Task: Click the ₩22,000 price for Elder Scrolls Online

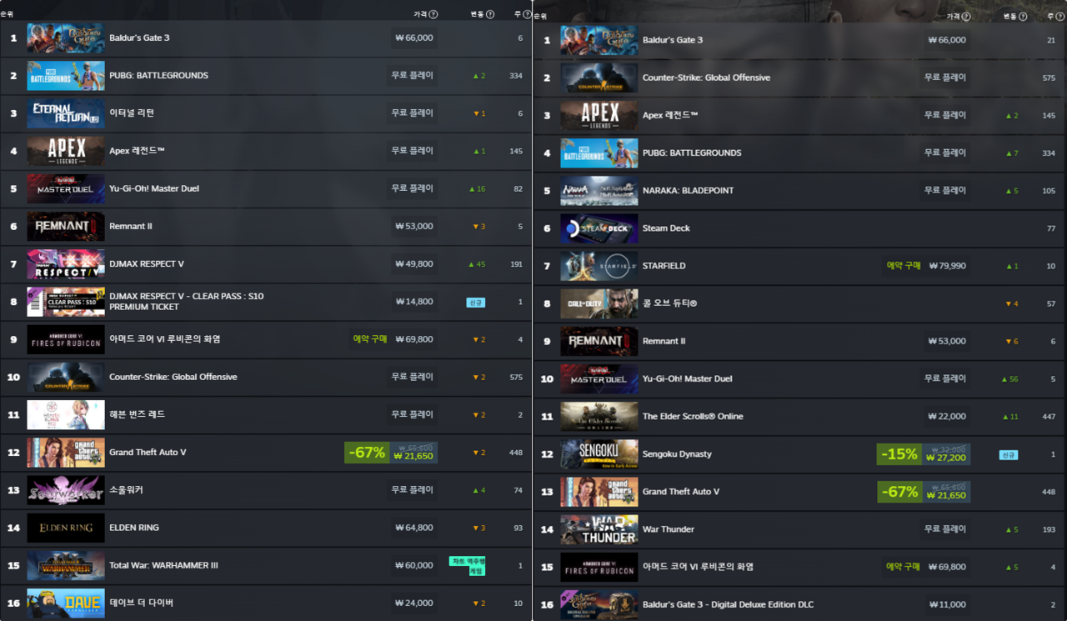Action: pos(947,417)
